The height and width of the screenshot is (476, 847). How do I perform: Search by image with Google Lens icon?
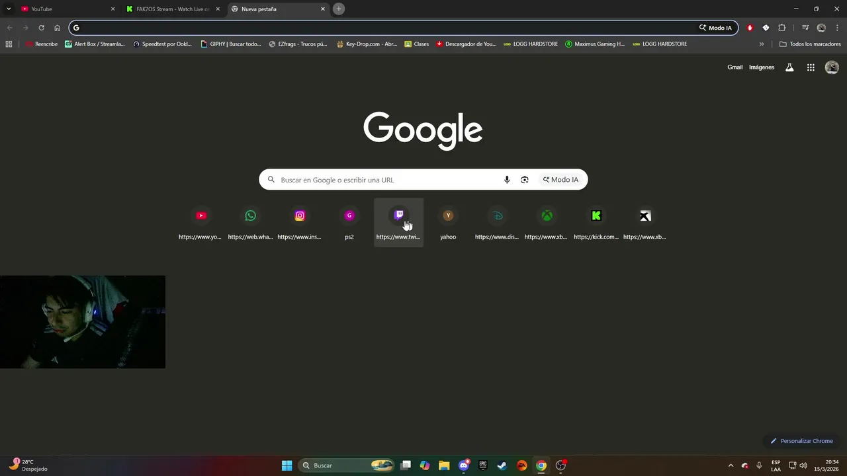coord(525,180)
